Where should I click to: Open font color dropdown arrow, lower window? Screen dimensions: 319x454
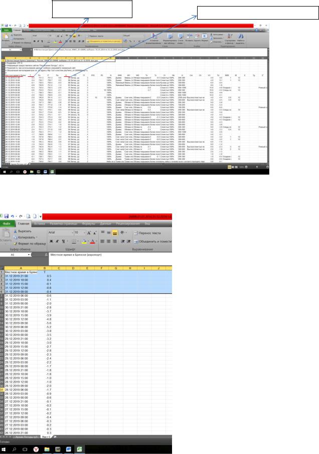coord(96,241)
